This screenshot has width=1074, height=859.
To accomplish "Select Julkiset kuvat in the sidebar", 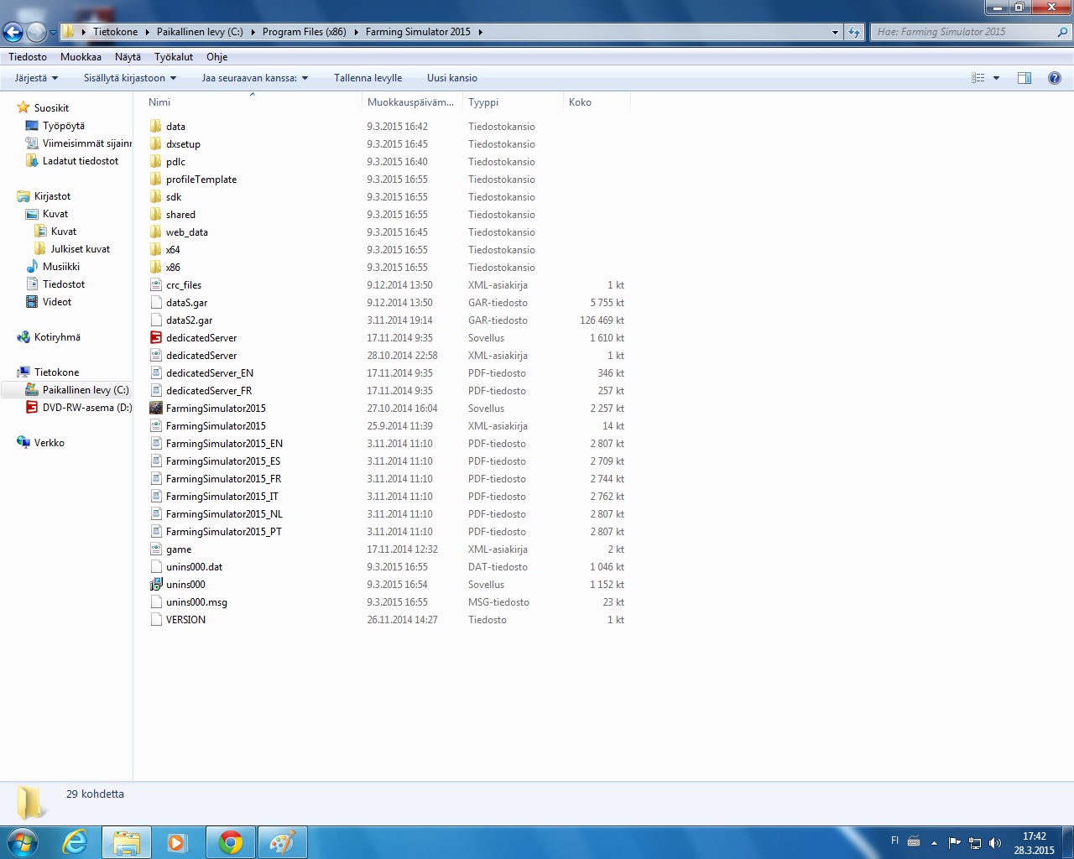I will (81, 249).
